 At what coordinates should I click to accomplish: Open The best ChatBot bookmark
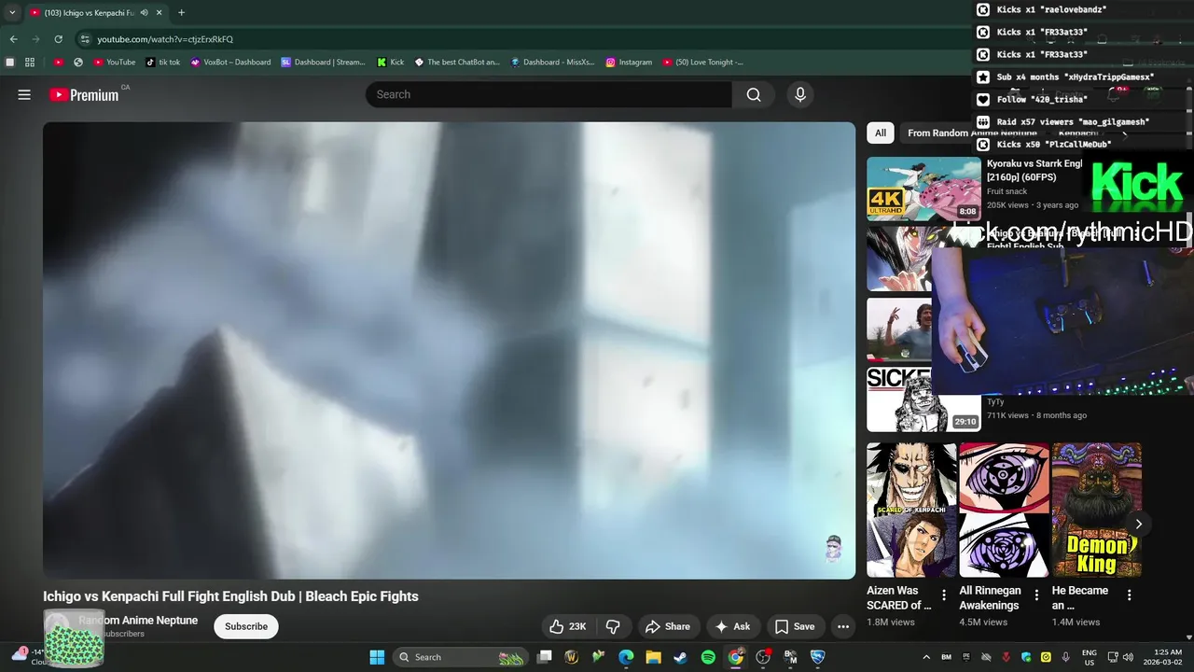[456, 63]
